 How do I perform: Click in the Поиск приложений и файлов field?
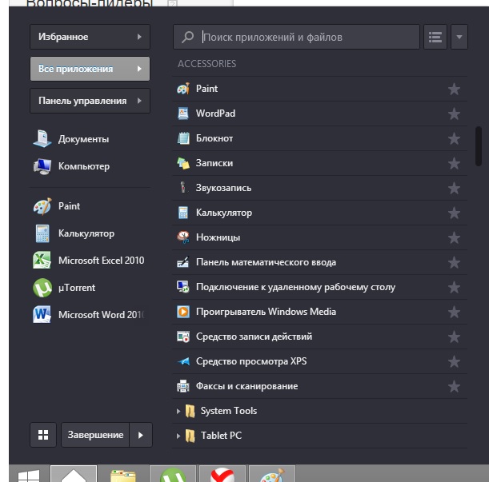296,37
